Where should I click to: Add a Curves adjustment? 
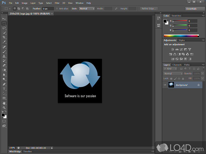(x=181, y=49)
